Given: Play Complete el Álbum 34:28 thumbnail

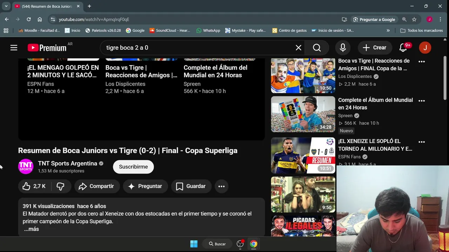Looking at the screenshot, I should [x=303, y=114].
